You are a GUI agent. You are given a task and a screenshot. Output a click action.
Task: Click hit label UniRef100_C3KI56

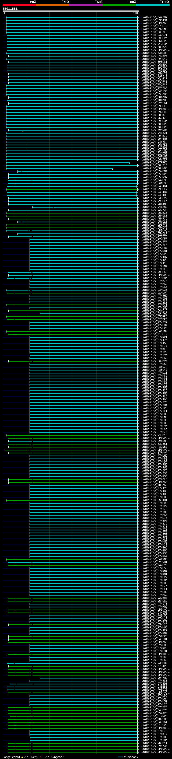[154, 613]
